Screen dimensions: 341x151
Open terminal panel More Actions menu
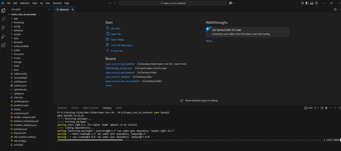tap(331, 108)
